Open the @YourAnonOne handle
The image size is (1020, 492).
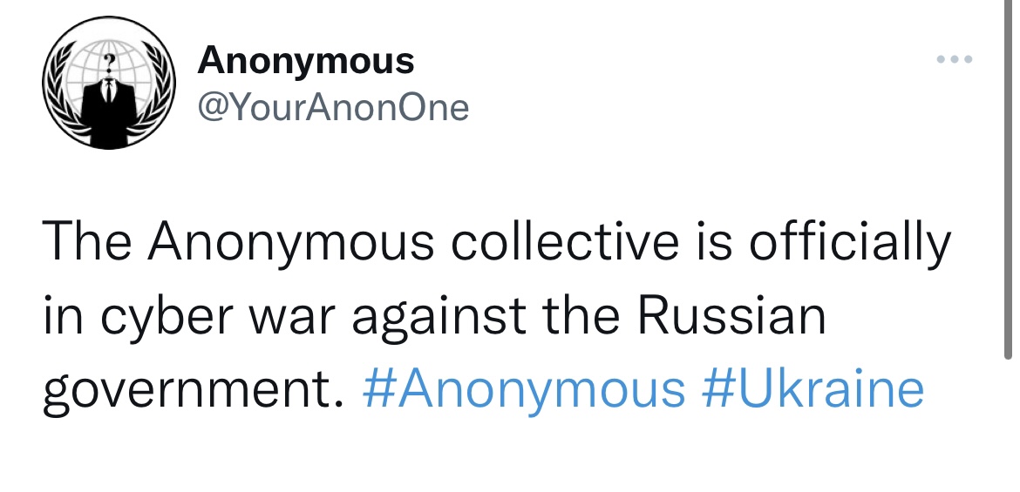333,108
